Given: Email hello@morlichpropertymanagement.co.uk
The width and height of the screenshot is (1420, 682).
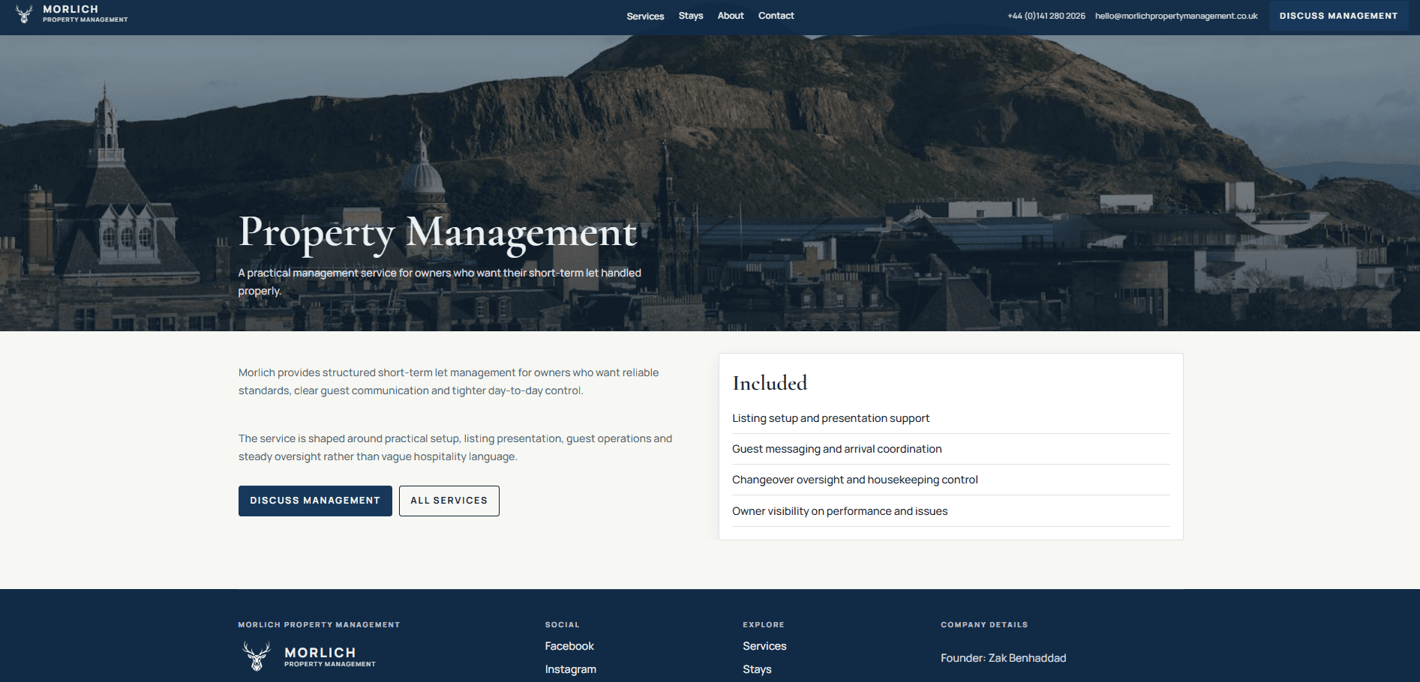Looking at the screenshot, I should tap(1176, 14).
